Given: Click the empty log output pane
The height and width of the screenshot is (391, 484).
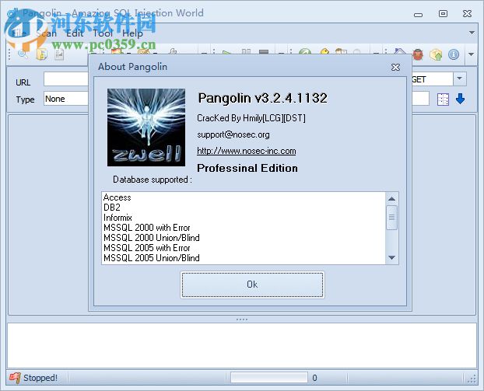Looking at the screenshot, I should tap(242, 345).
